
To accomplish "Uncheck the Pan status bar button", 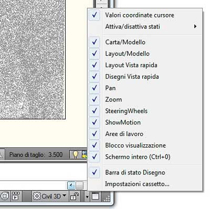I will pos(145,88).
